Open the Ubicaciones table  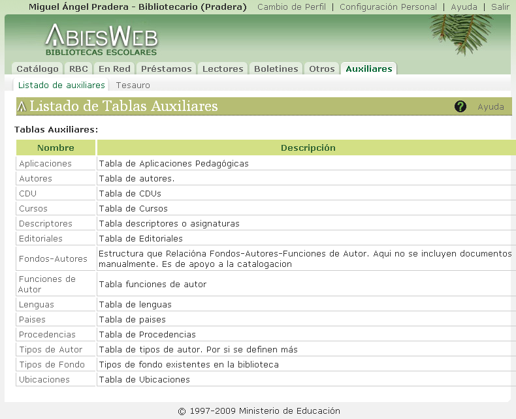(x=44, y=380)
